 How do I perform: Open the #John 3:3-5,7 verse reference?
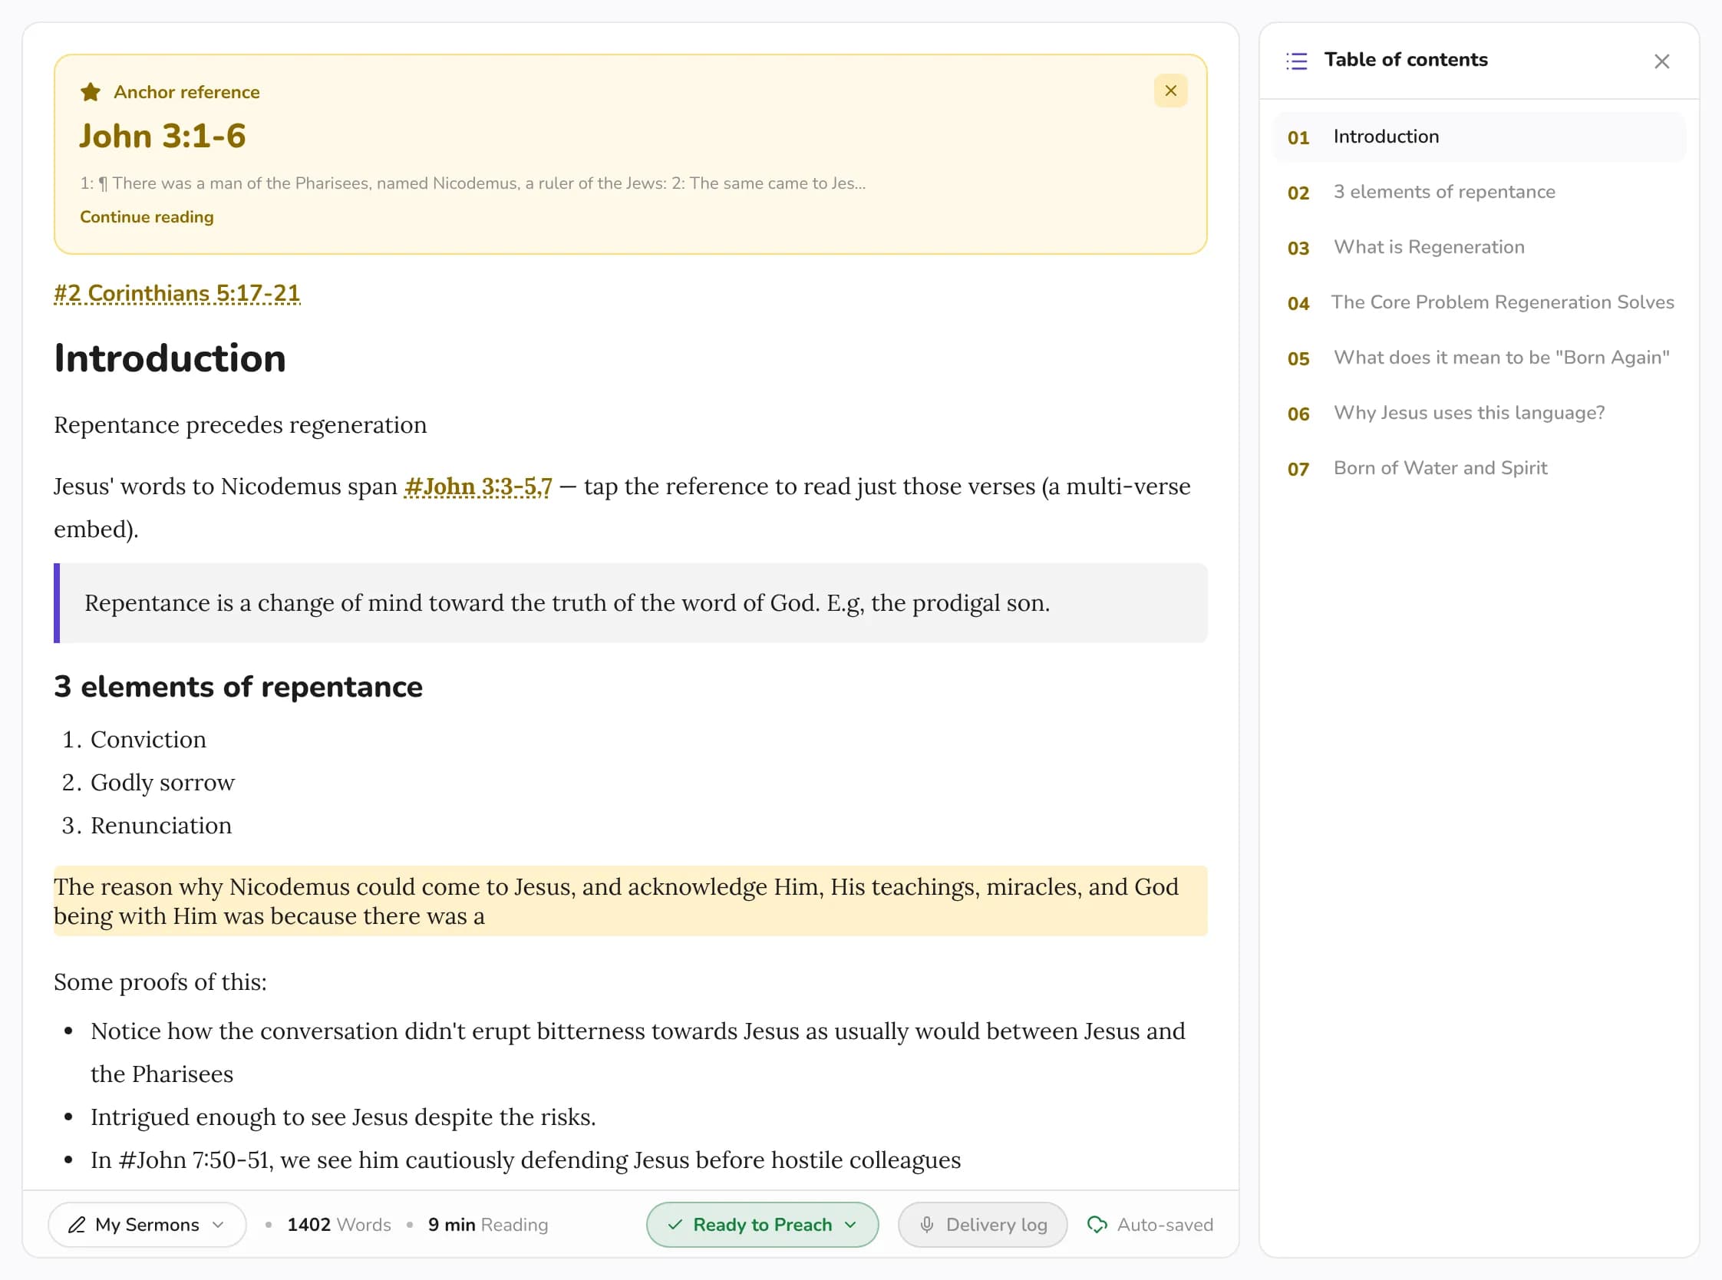[x=478, y=487]
